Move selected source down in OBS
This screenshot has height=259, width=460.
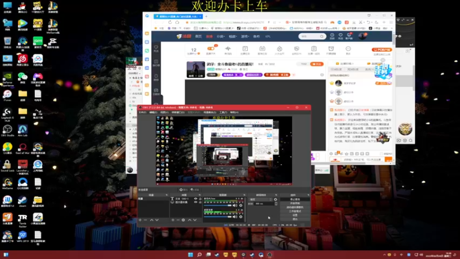(x=195, y=220)
